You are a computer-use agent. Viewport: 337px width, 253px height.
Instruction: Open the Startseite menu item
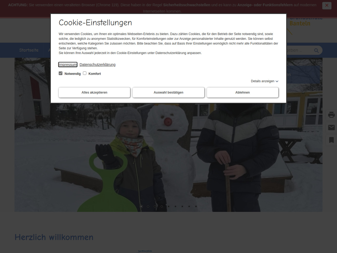[x=29, y=50]
